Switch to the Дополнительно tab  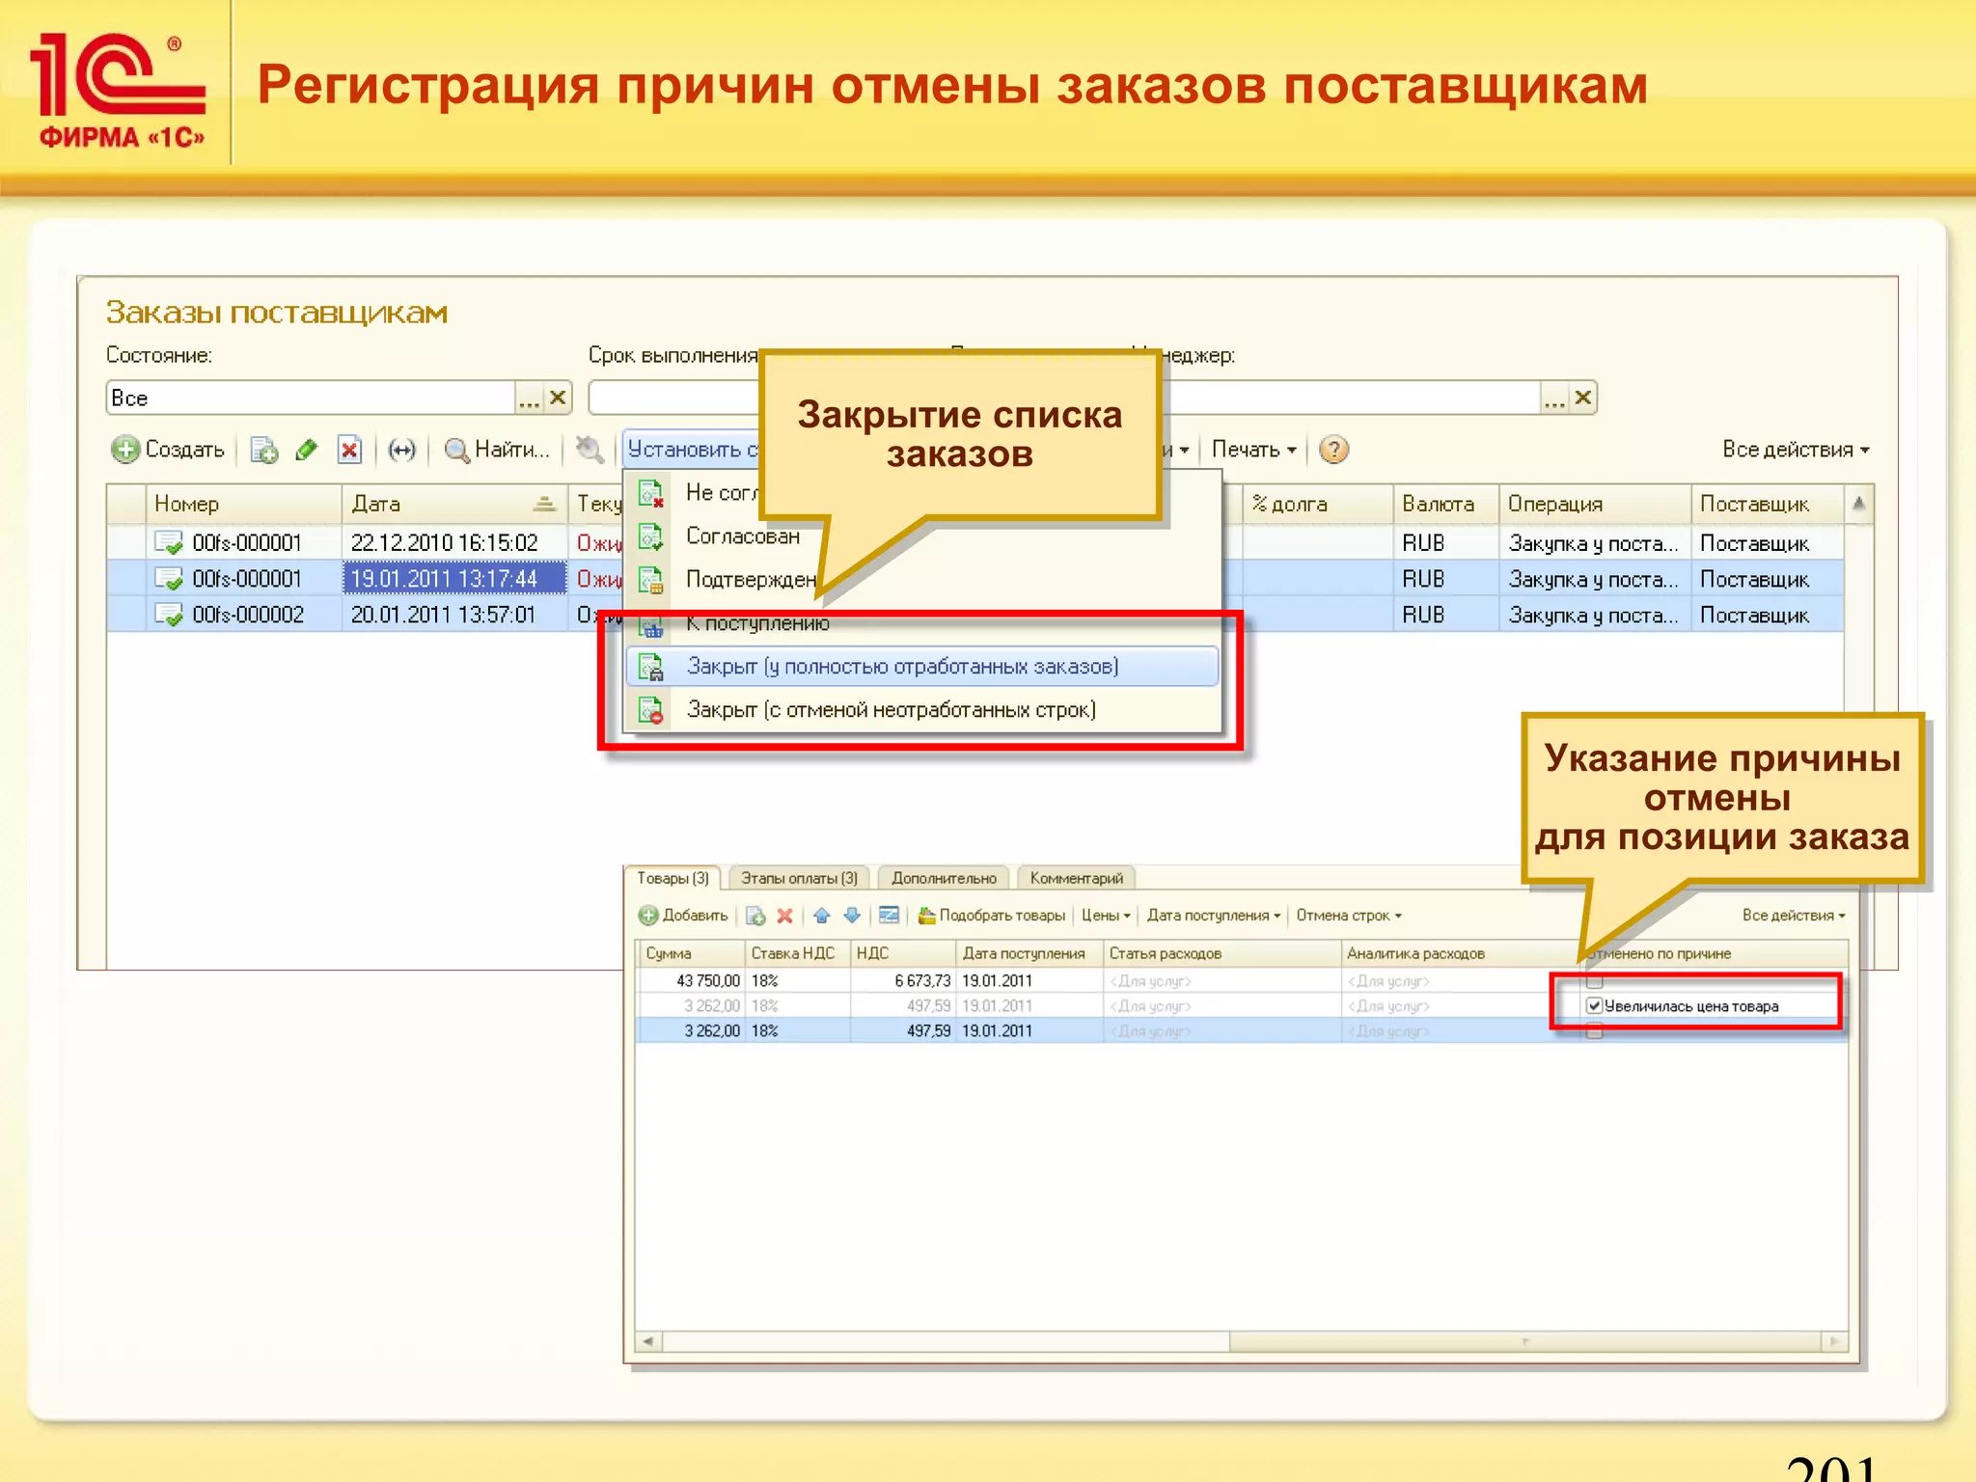pos(944,878)
